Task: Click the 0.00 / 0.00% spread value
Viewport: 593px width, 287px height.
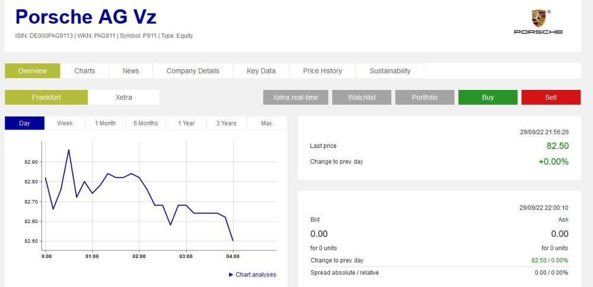Action: 551,273
